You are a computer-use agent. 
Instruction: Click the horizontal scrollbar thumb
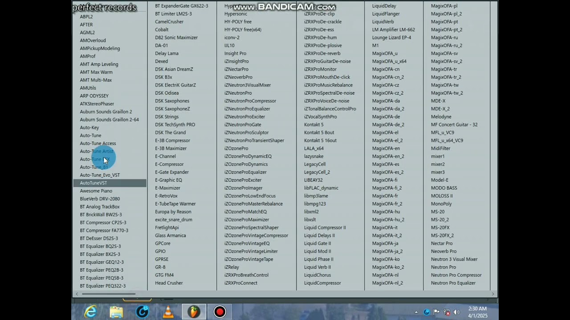pos(108,294)
